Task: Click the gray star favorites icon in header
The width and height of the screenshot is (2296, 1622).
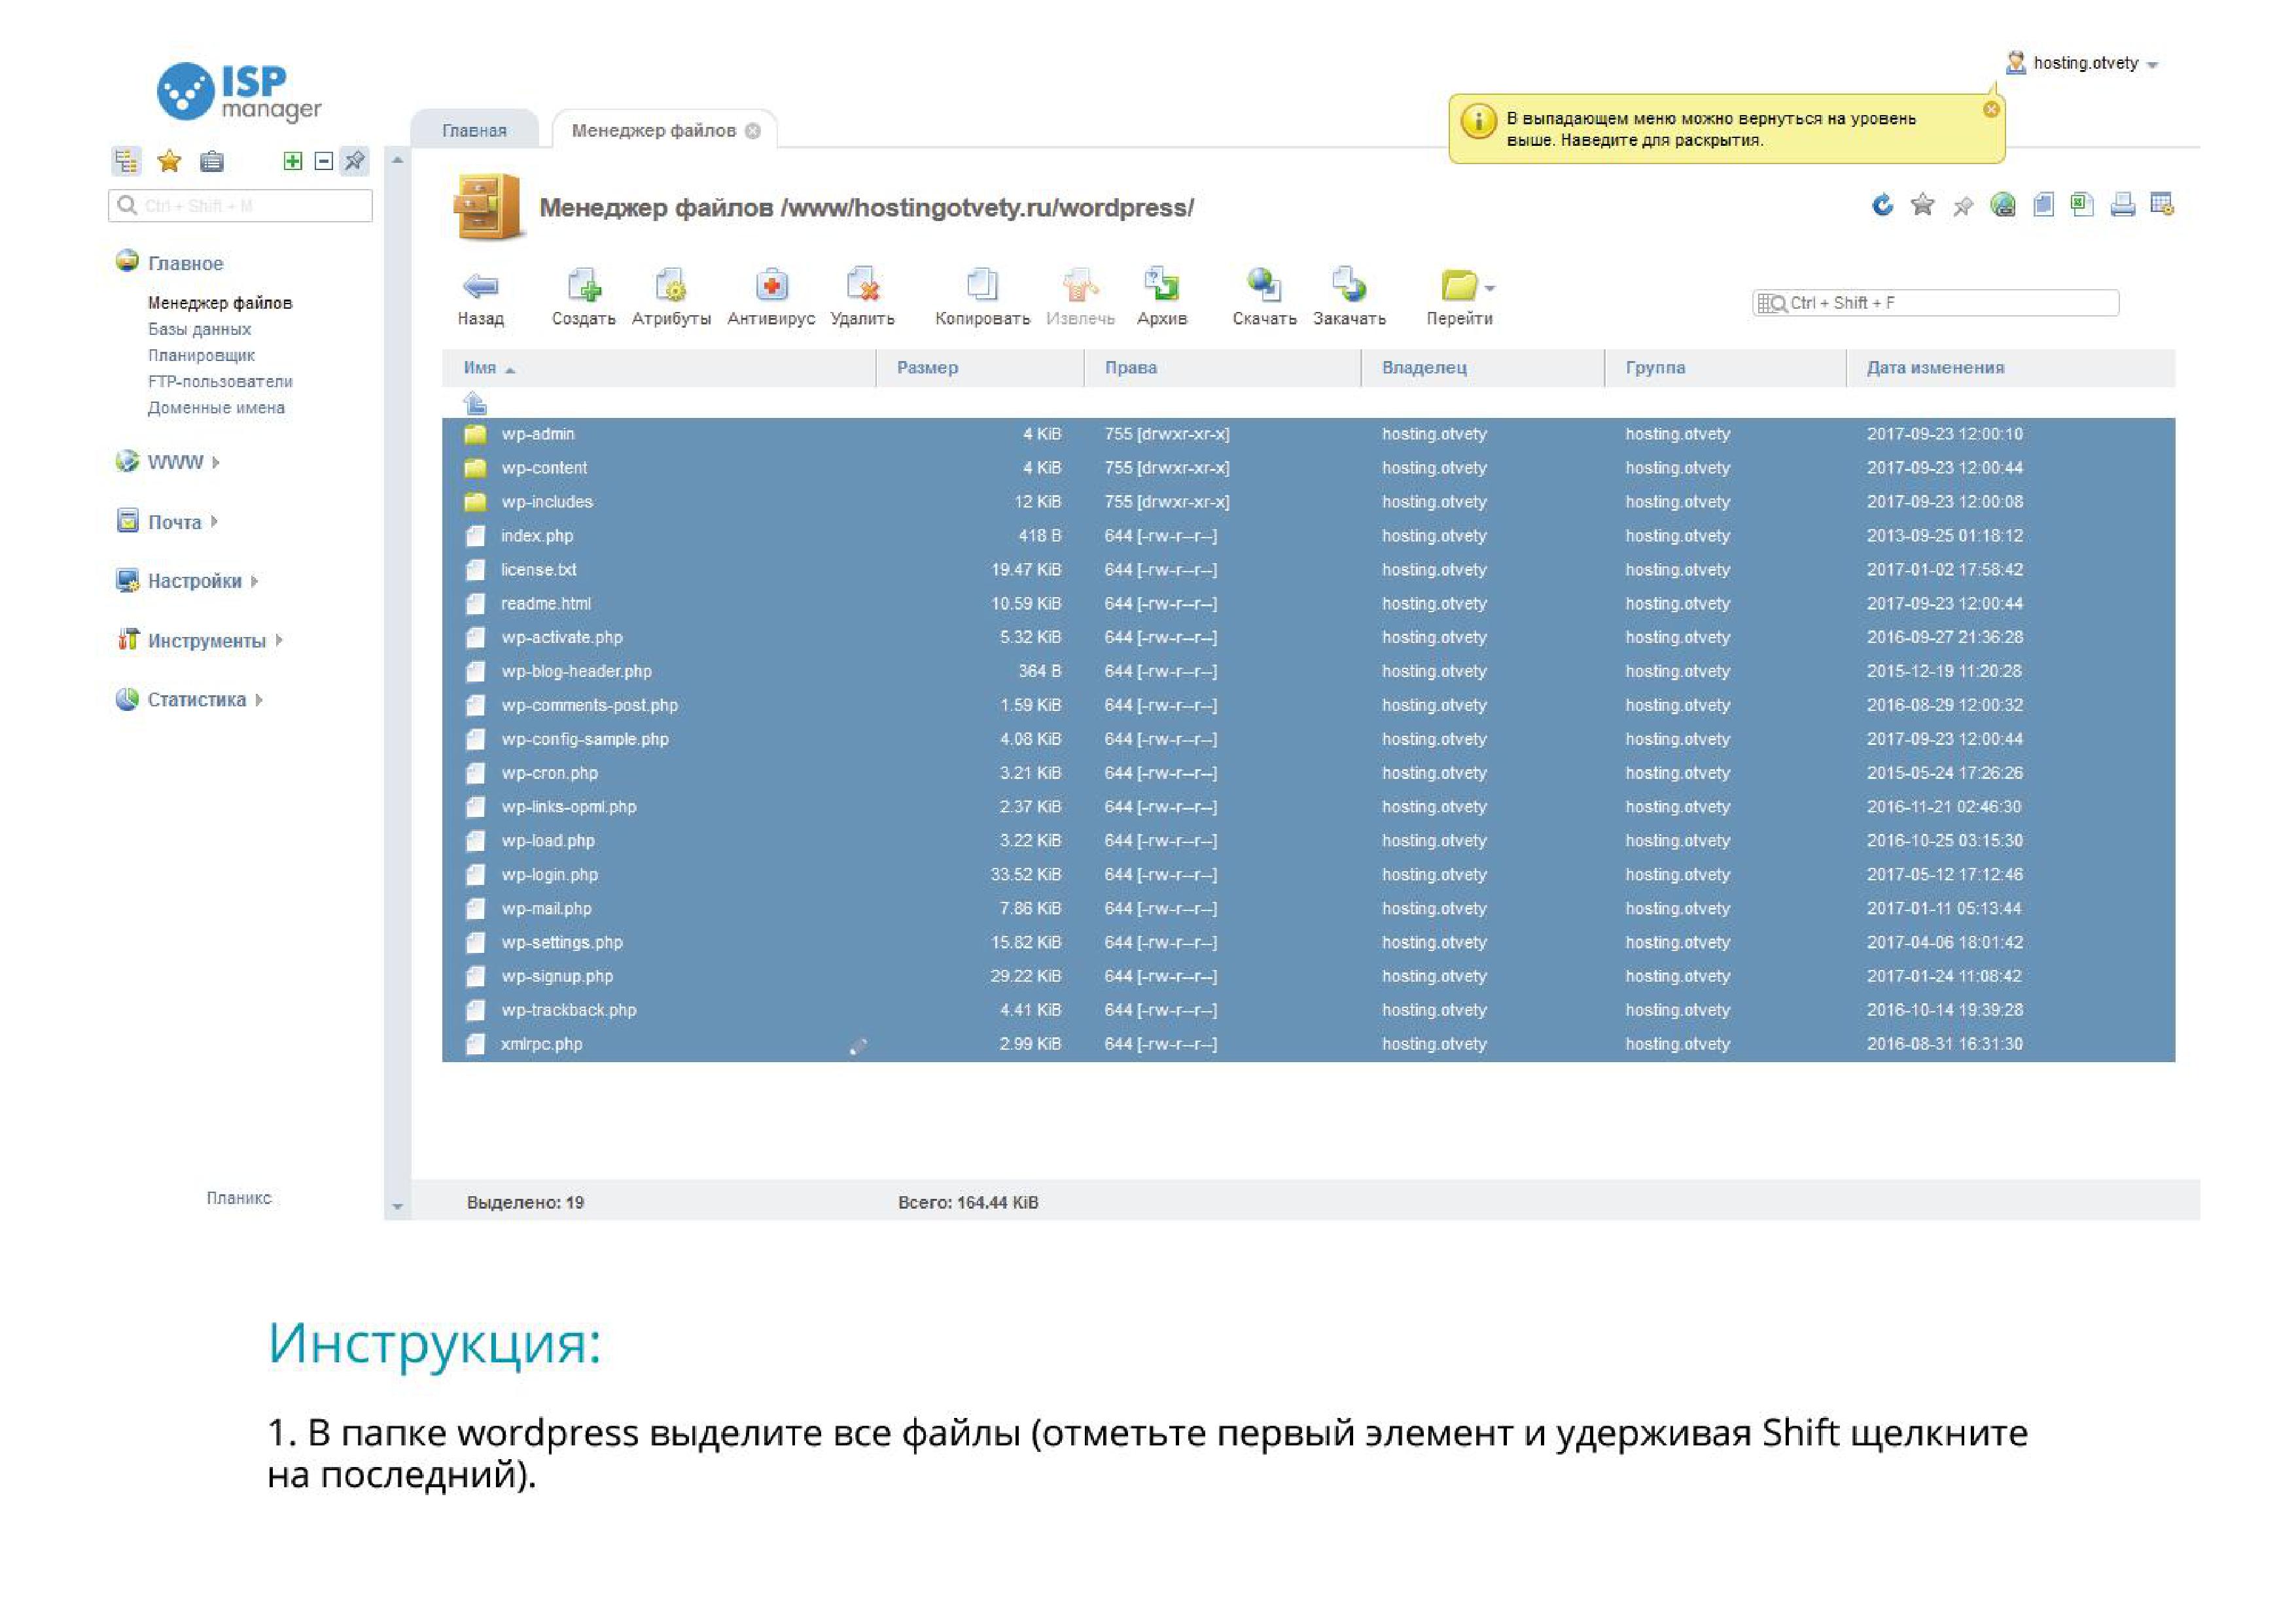Action: [1922, 205]
